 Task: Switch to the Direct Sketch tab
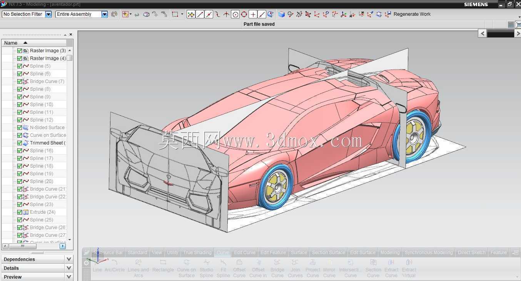[x=472, y=253]
